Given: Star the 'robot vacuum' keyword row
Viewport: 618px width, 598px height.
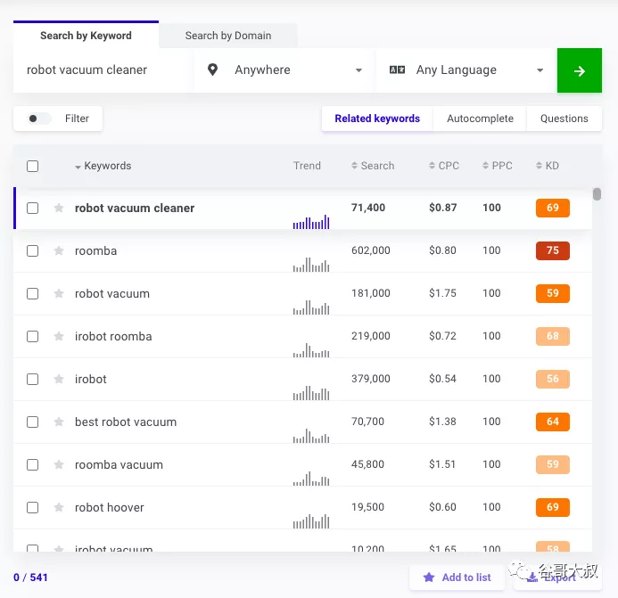Looking at the screenshot, I should click(x=59, y=293).
